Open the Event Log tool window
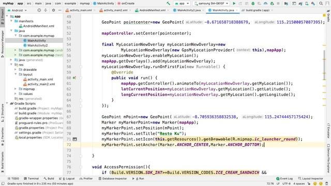Screen dimensions: 331x186 click(x=284, y=179)
